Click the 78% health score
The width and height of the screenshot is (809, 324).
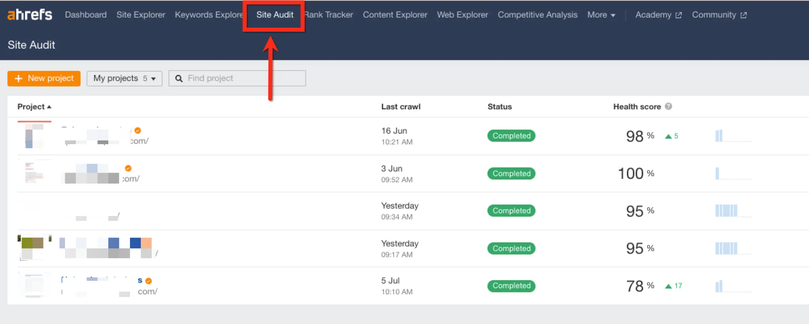coord(640,286)
